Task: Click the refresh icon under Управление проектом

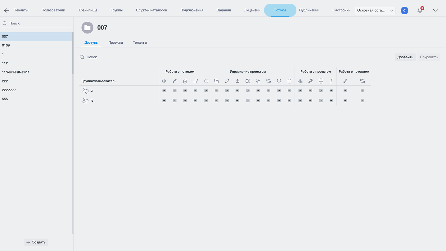Action: pyautogui.click(x=269, y=81)
